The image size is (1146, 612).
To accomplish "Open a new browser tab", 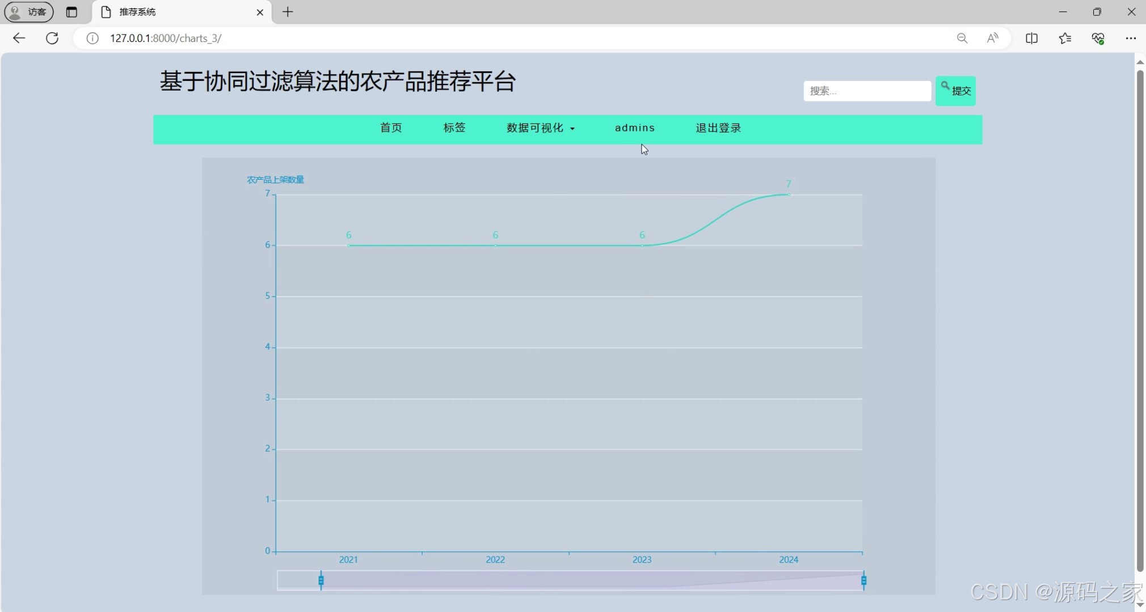I will click(288, 12).
